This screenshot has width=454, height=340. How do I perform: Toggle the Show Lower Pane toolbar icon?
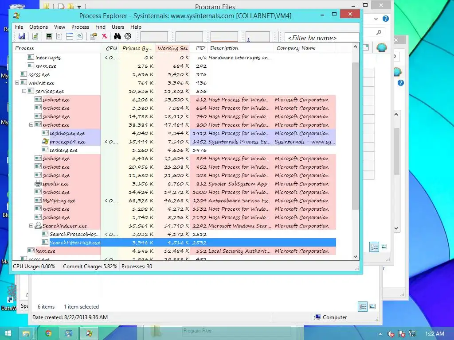click(x=70, y=36)
